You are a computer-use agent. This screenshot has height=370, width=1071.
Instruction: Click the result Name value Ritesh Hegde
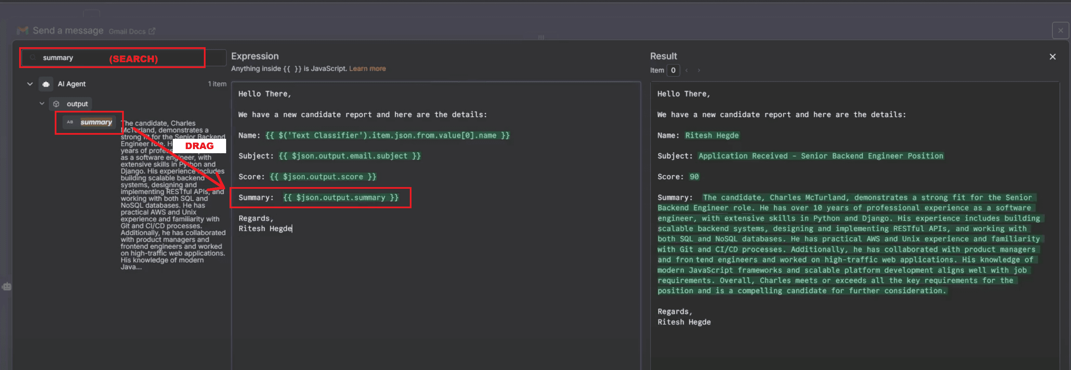pos(712,135)
